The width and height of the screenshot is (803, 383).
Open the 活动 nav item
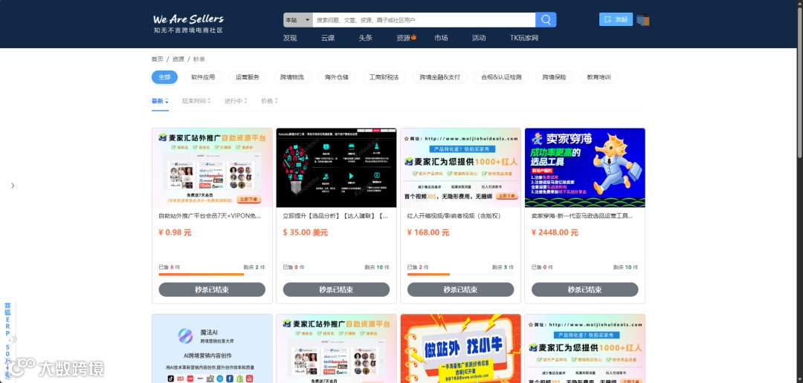coord(479,38)
